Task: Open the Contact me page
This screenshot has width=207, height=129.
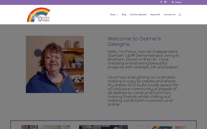Action: (x=170, y=15)
